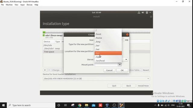Expand the Mount point dropdown arrow
Screen dimensions: 193x108
(120, 65)
